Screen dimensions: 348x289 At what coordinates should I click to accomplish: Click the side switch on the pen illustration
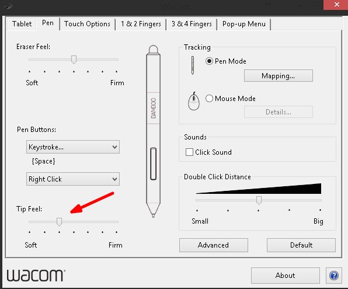click(154, 163)
